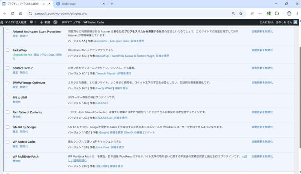The height and width of the screenshot is (174, 301).
Task: Click the browser address bar
Action: pos(129,13)
